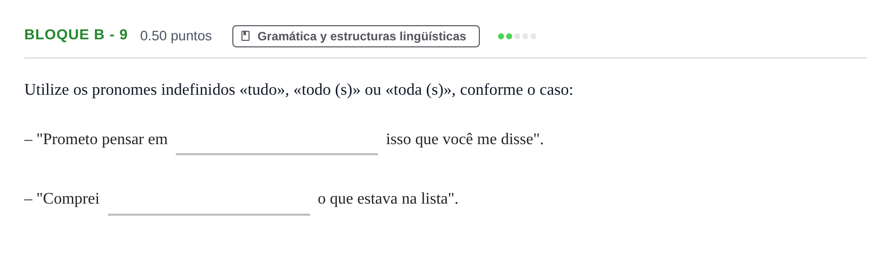Click the phrase "isso que você me disse"
Image resolution: width=891 pixels, height=254 pixels.
click(460, 139)
